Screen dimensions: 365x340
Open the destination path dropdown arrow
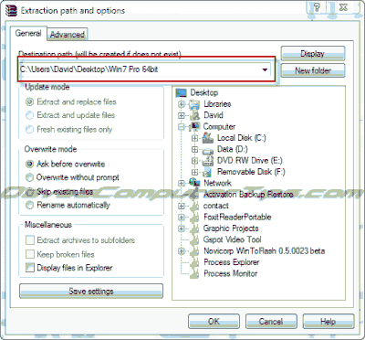tap(265, 69)
